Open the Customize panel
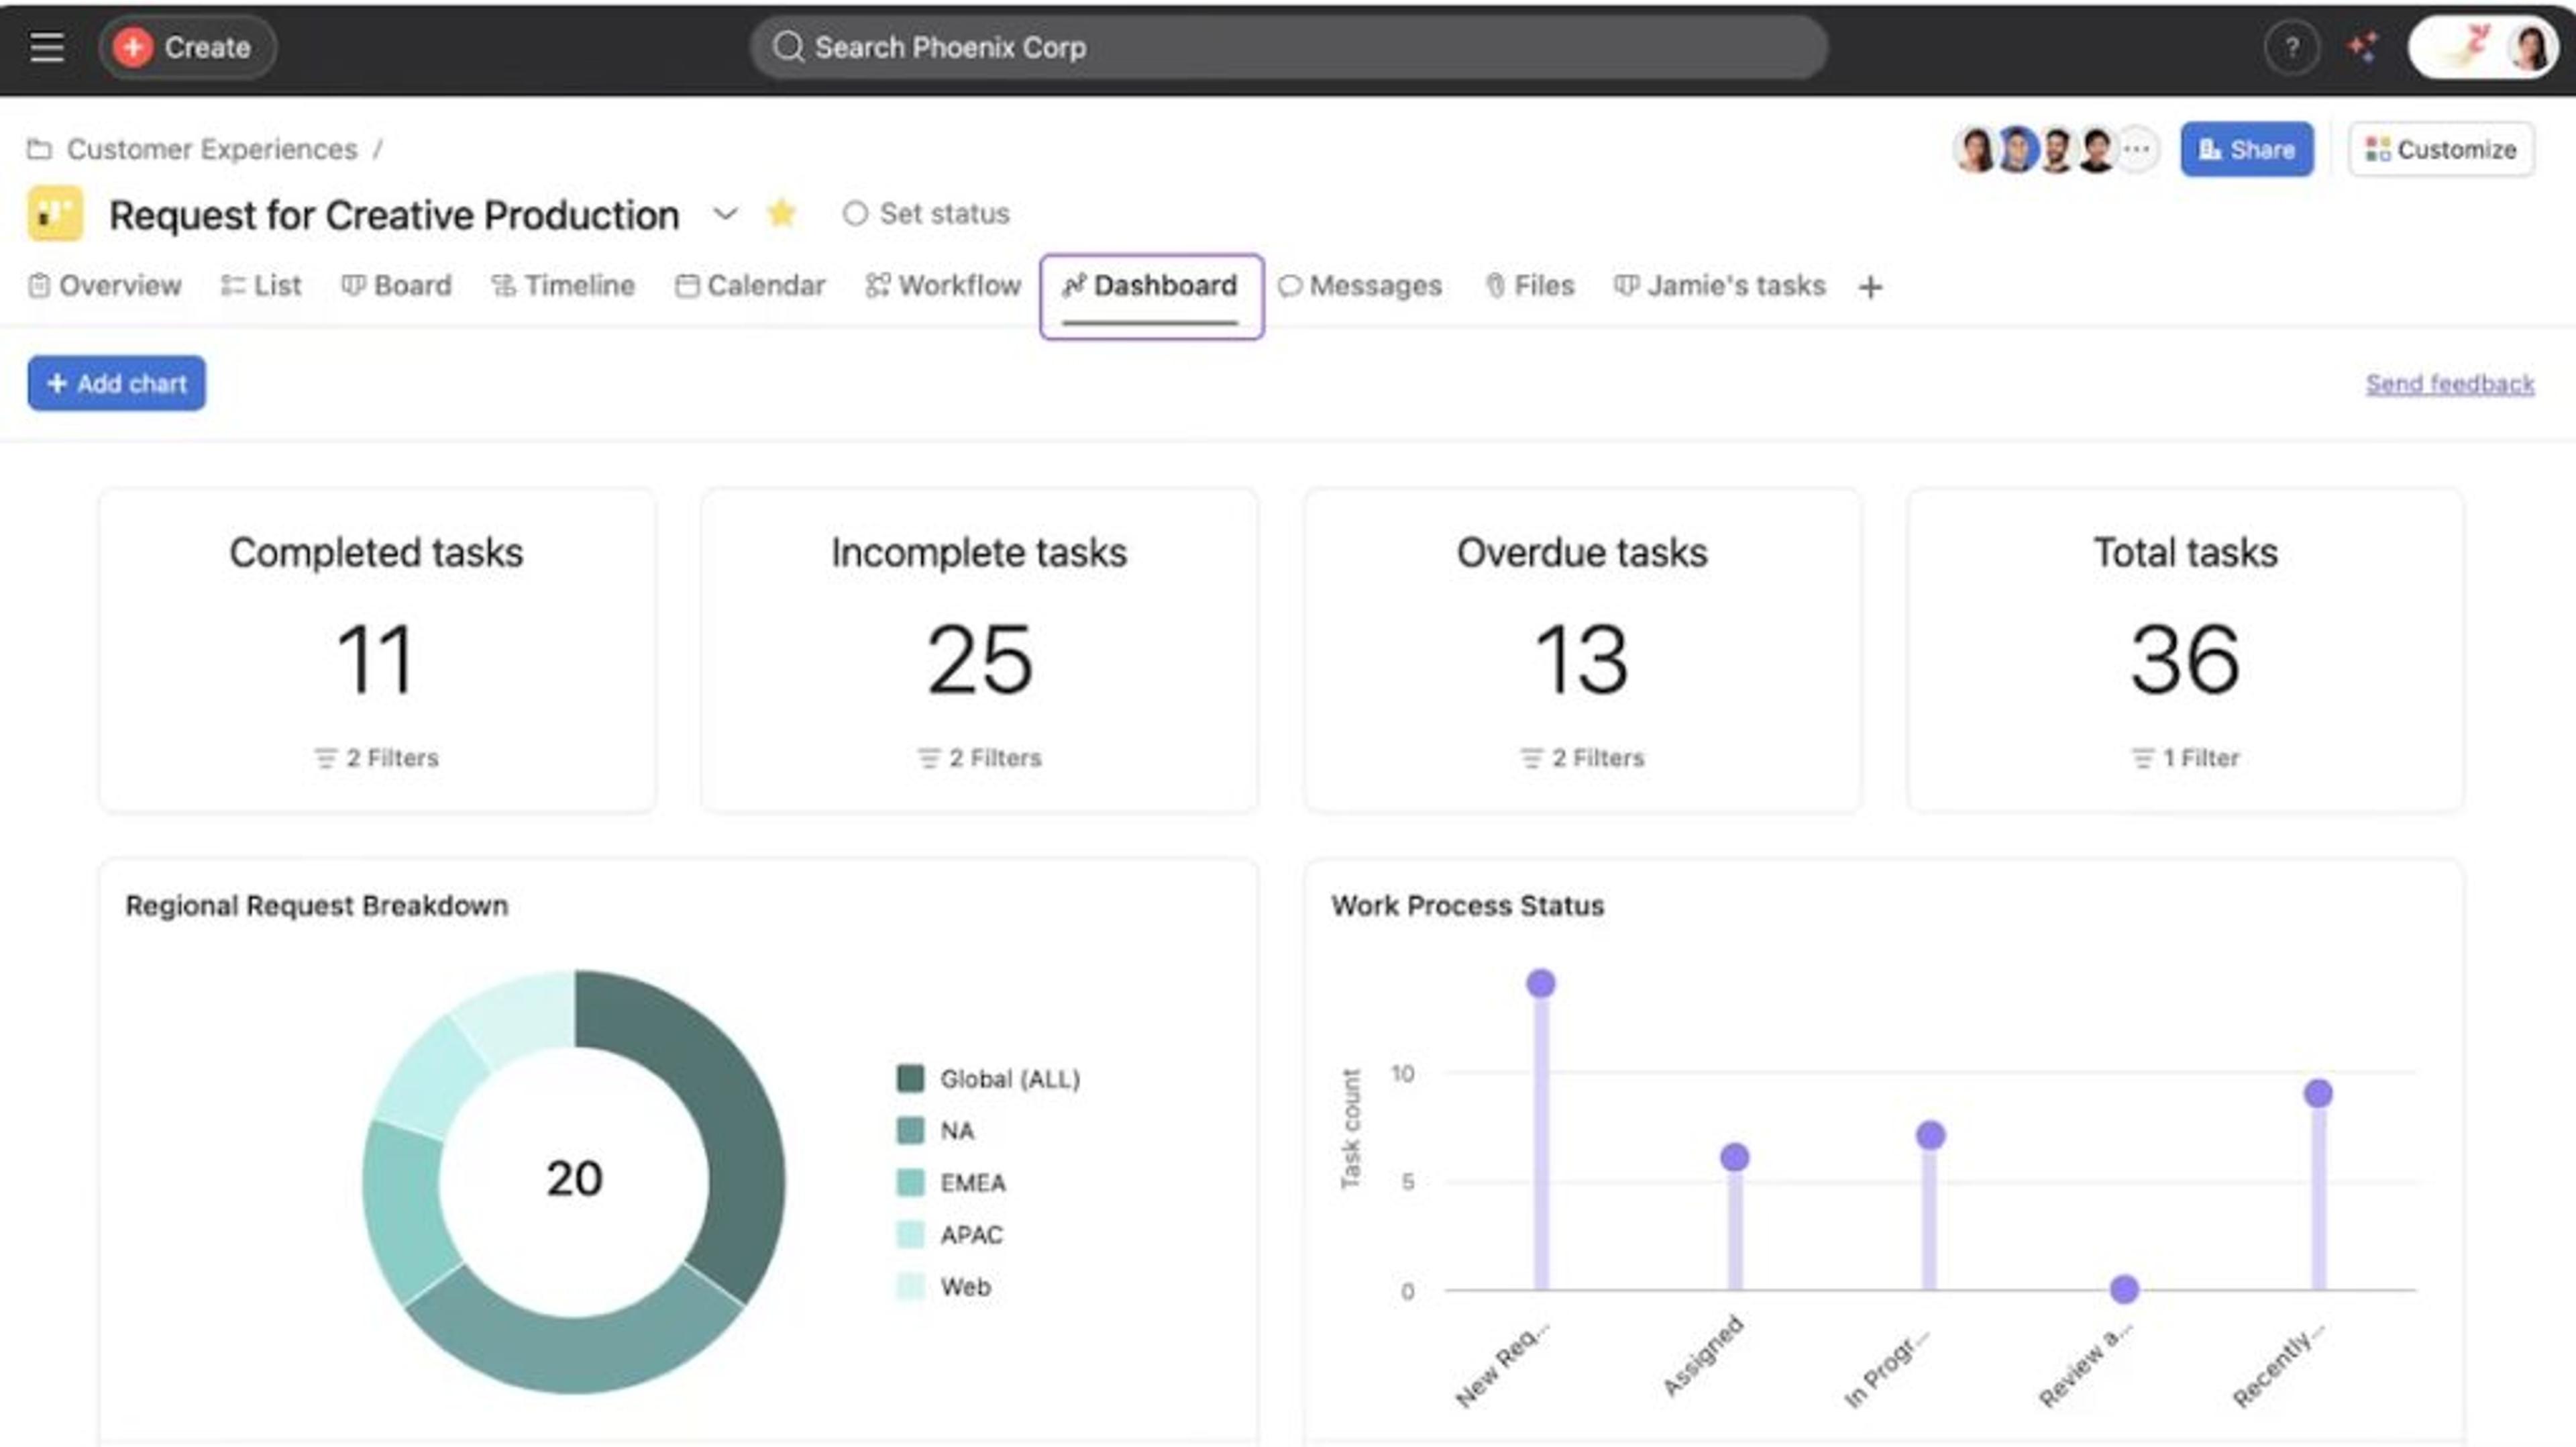The width and height of the screenshot is (2576, 1447). [x=2440, y=149]
